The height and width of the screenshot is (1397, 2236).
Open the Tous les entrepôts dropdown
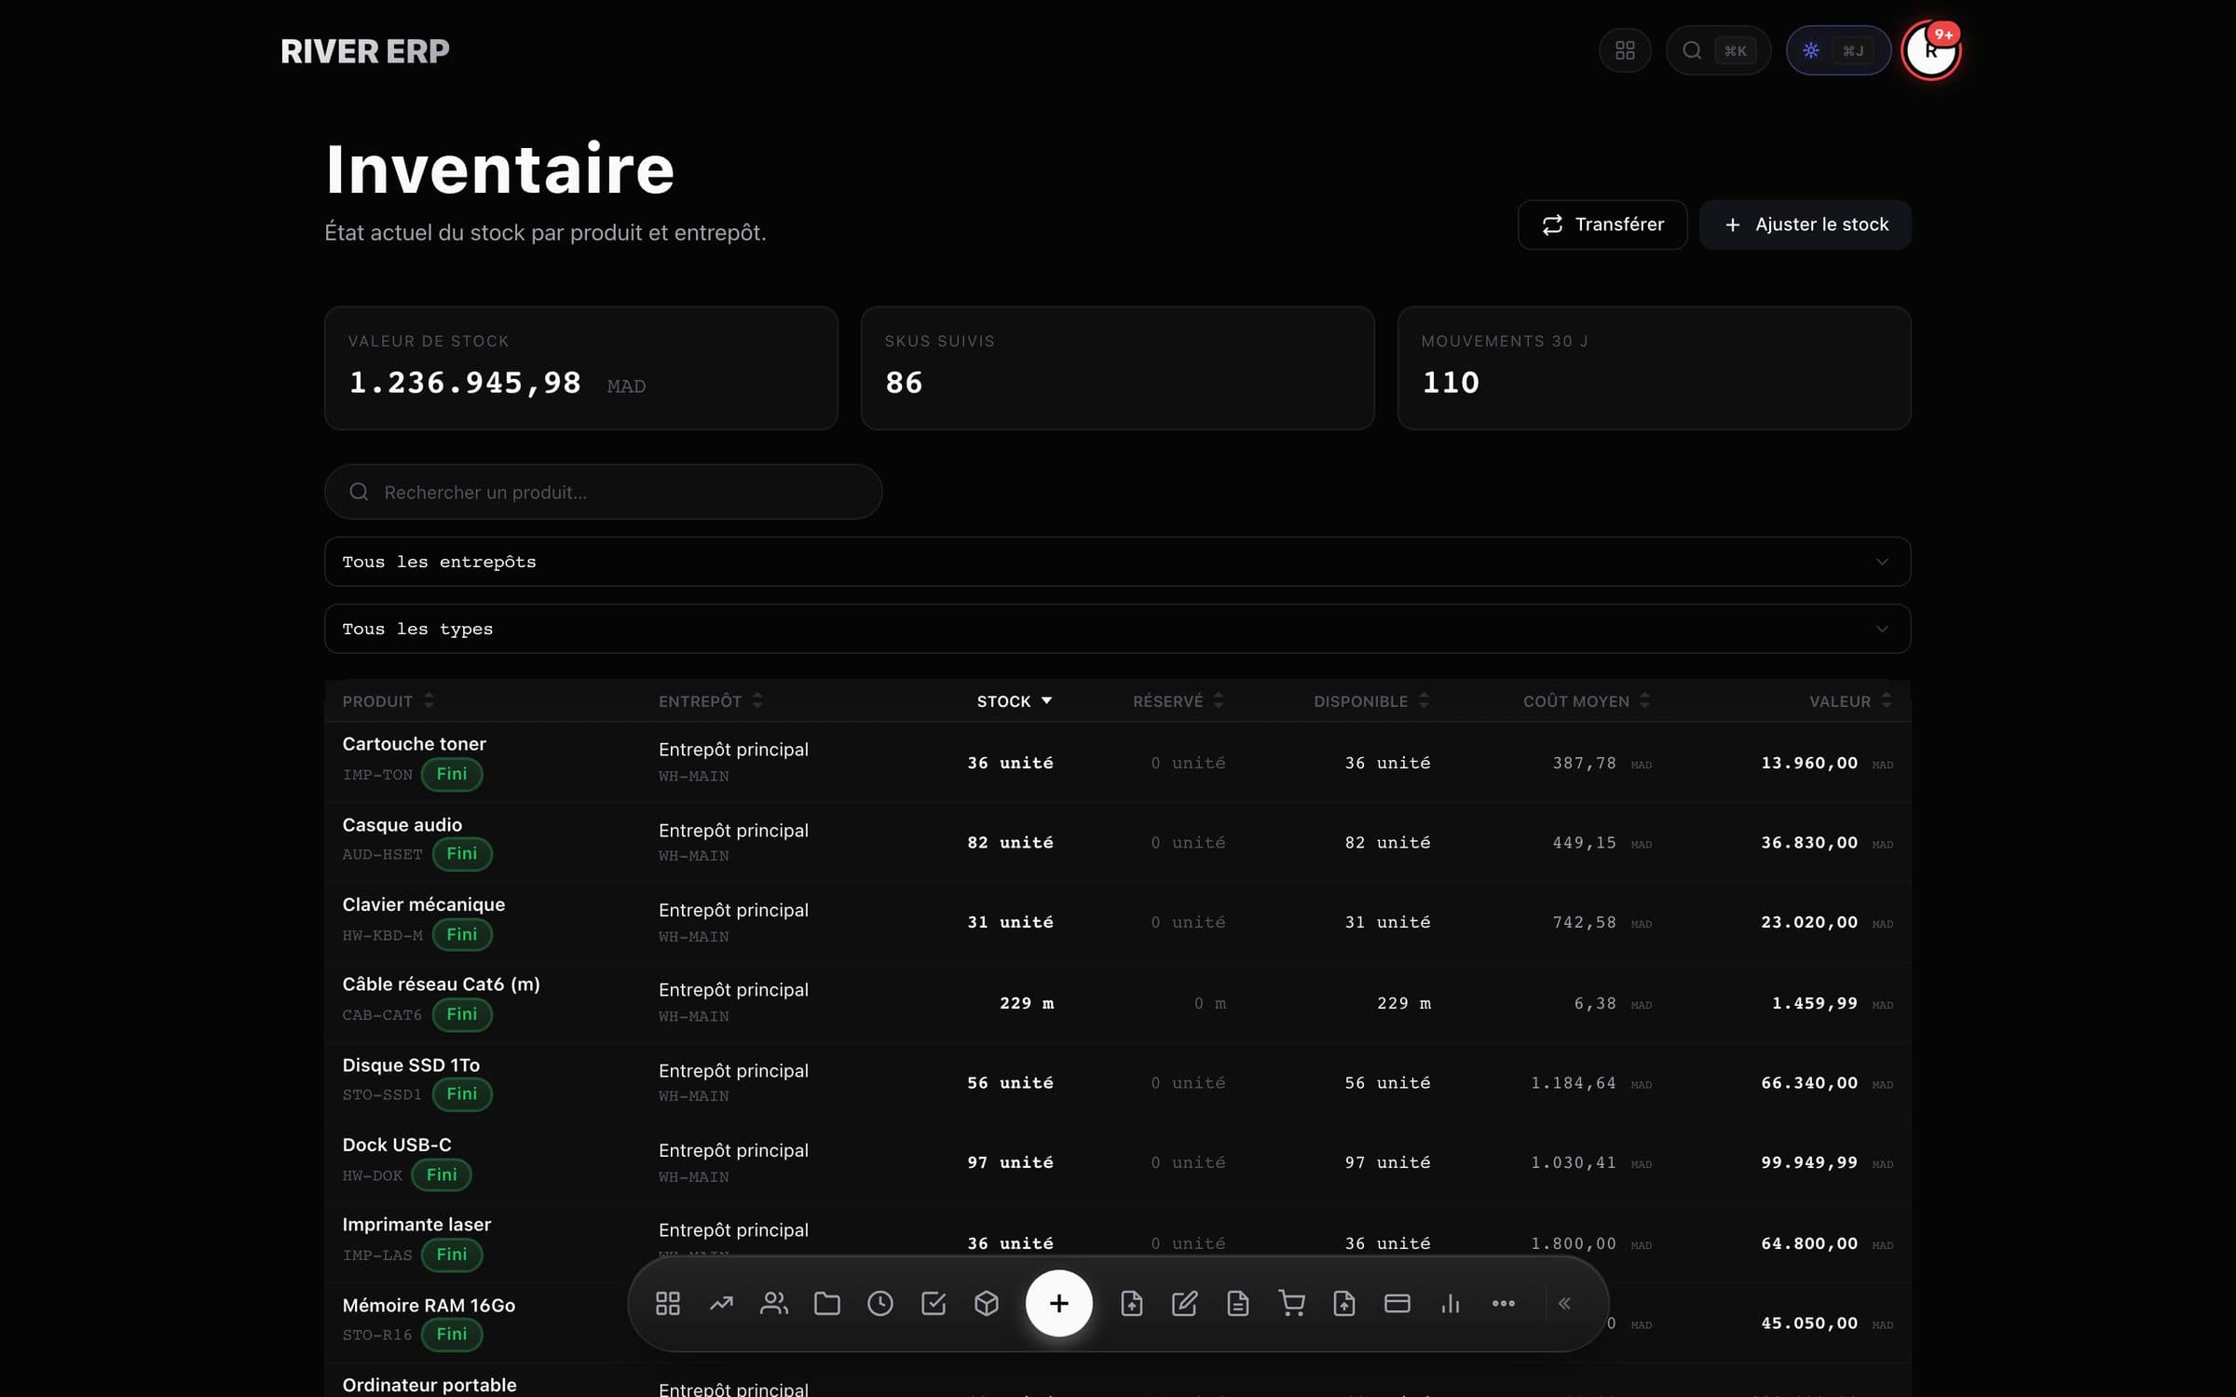pyautogui.click(x=1117, y=562)
